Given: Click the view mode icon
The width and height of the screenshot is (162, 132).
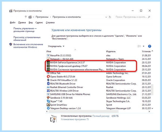Looking at the screenshot, I should pyautogui.click(x=139, y=46).
